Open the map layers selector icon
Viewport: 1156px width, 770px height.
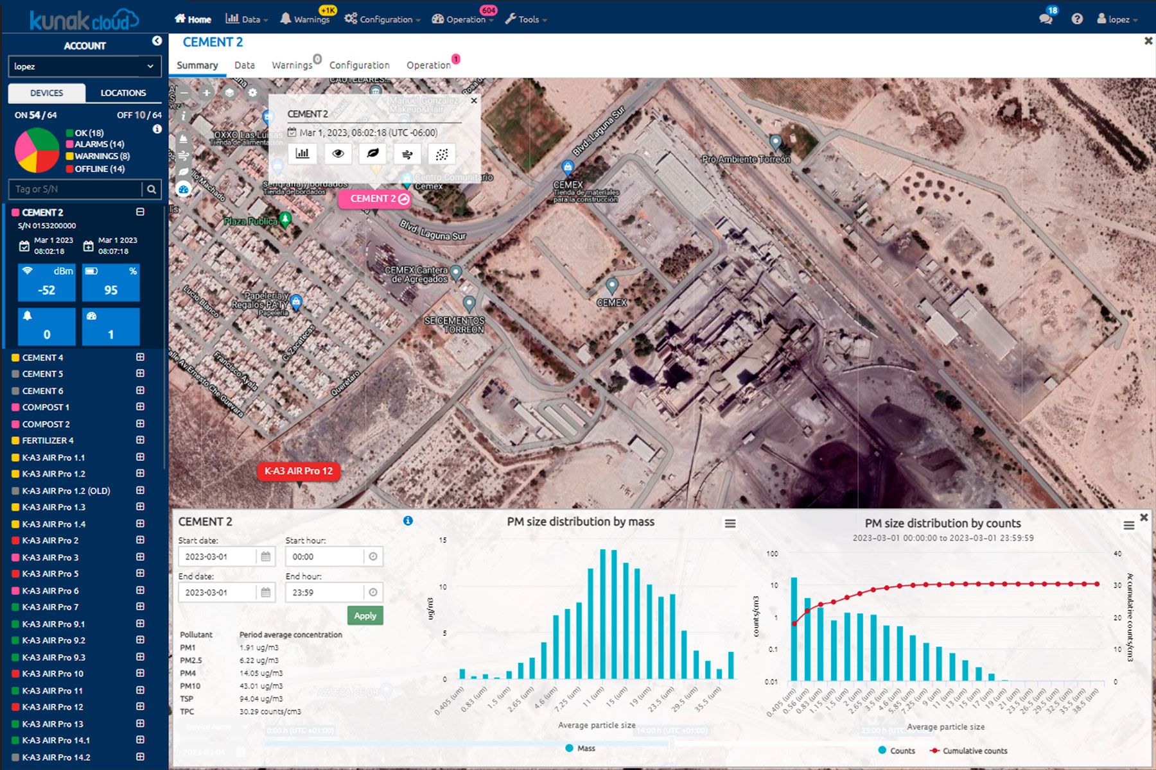tap(229, 93)
